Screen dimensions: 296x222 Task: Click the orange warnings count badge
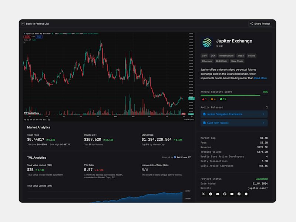tap(213, 99)
